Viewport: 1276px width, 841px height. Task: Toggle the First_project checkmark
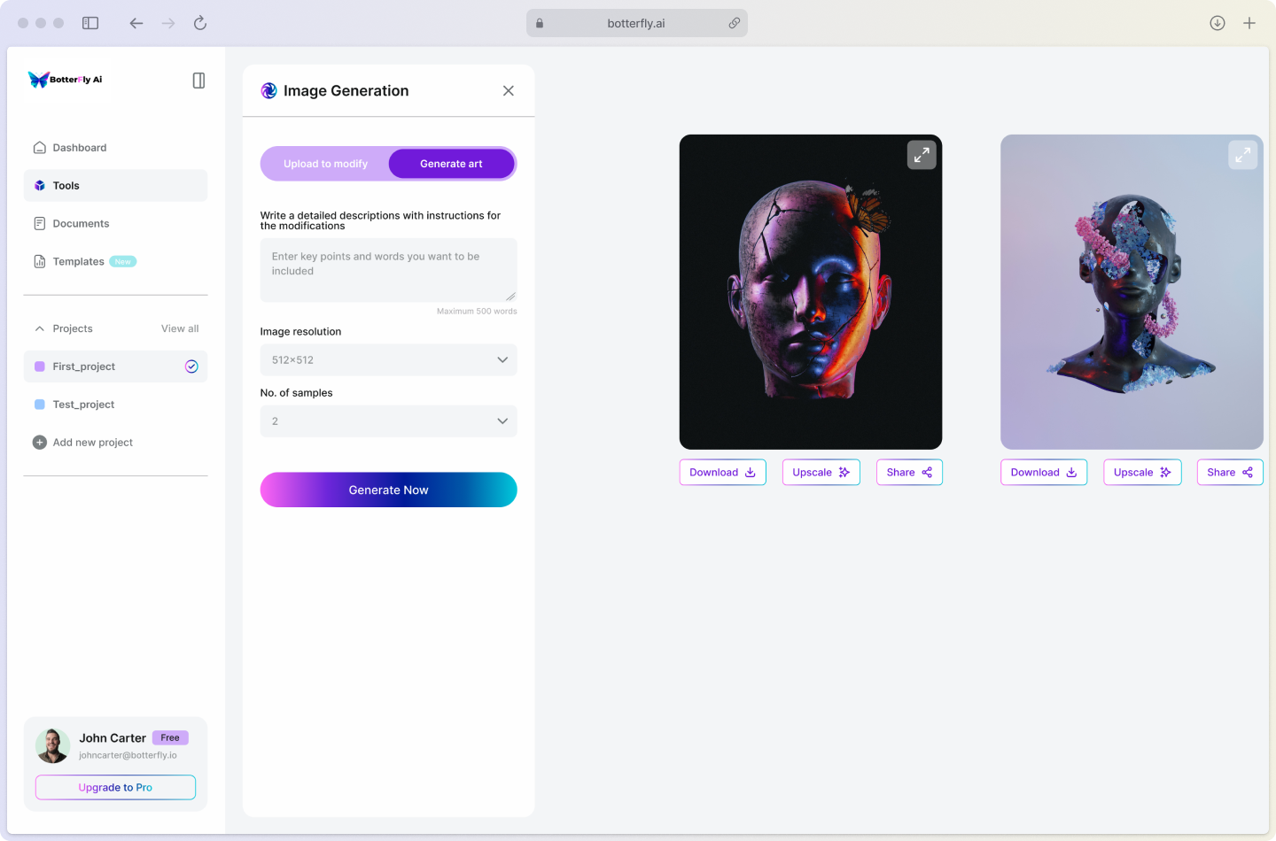coord(191,366)
